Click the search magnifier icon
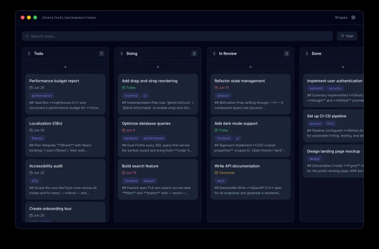379x249 pixels. point(27,36)
